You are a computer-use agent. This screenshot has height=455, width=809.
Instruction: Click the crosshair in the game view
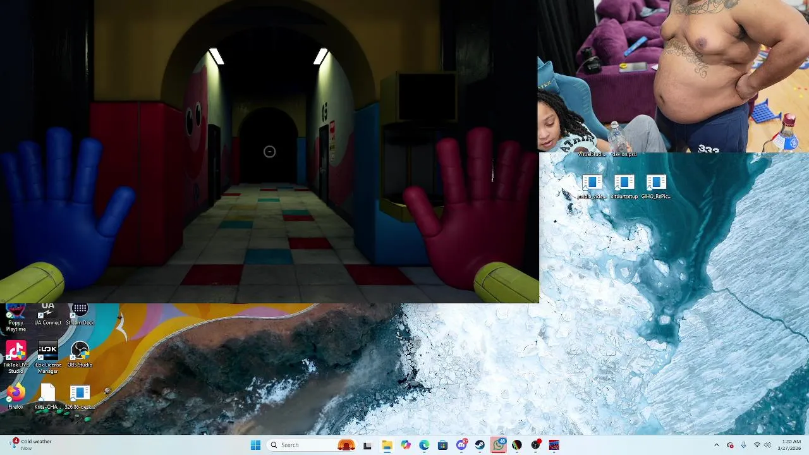point(269,152)
